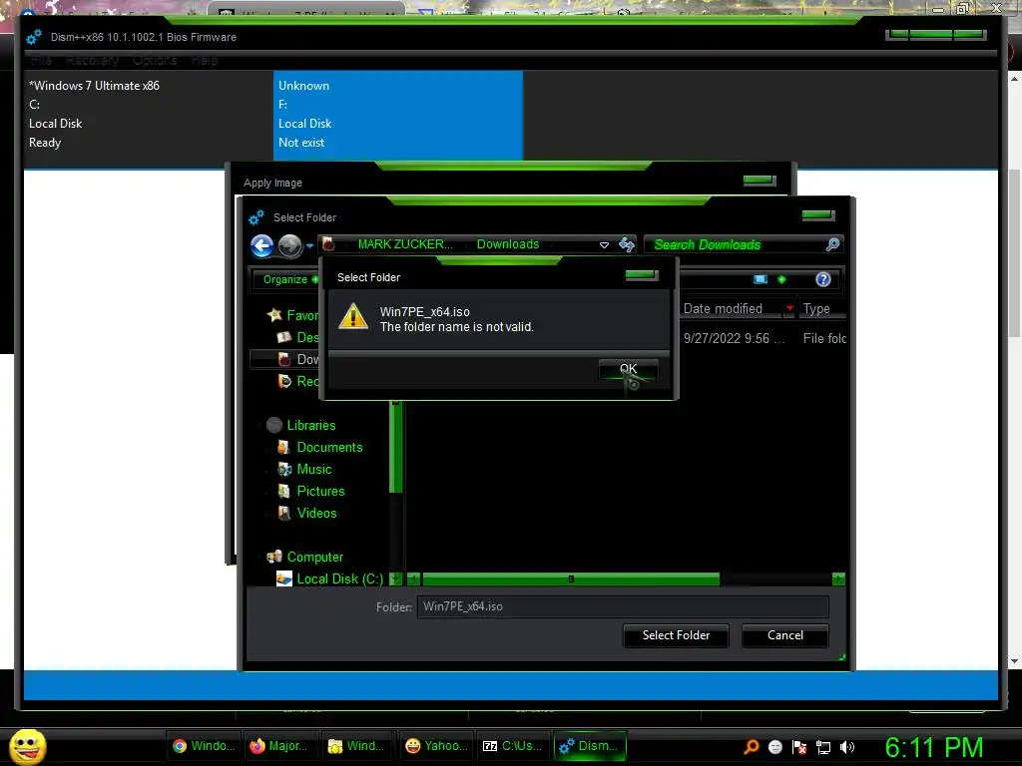Image resolution: width=1022 pixels, height=766 pixels.
Task: Click the volume speaker tray icon
Action: (847, 747)
